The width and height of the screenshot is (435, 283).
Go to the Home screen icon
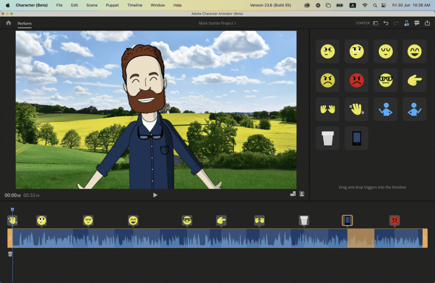point(8,23)
